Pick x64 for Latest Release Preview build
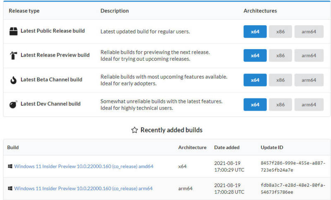This screenshot has width=331, height=200. coord(255,55)
